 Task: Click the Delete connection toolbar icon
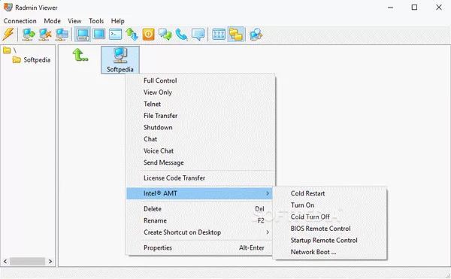[45, 35]
